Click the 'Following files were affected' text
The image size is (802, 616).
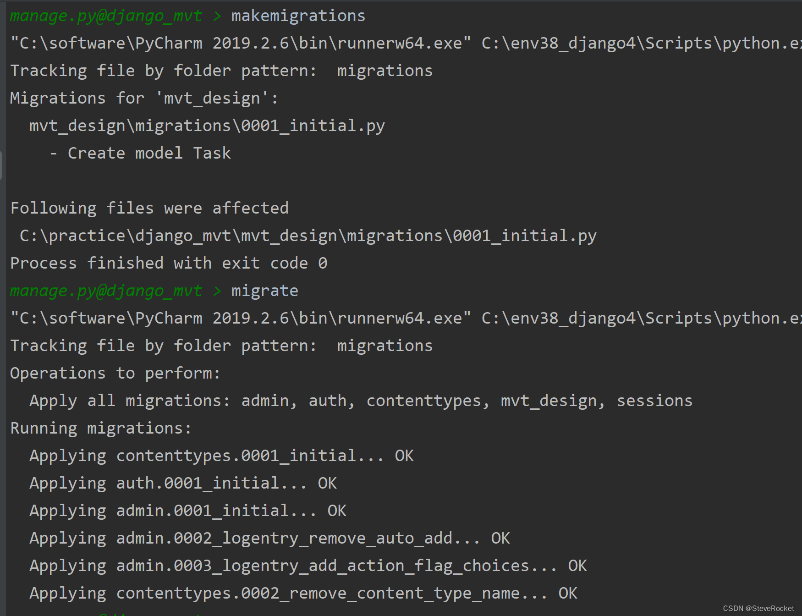(x=149, y=208)
